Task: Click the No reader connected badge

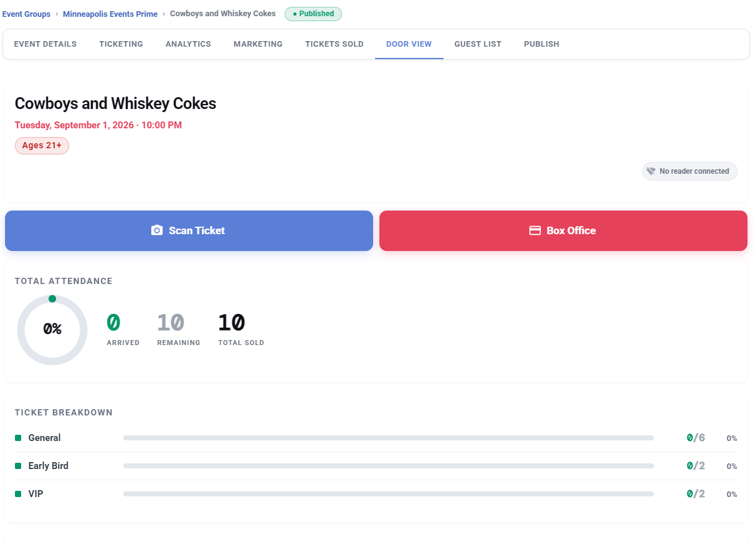Action: click(x=690, y=171)
